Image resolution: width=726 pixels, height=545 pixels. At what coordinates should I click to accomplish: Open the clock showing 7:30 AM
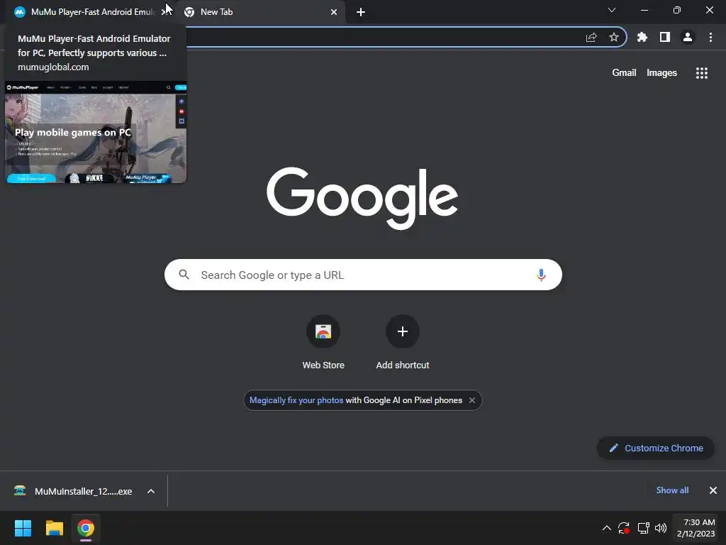tap(696, 528)
